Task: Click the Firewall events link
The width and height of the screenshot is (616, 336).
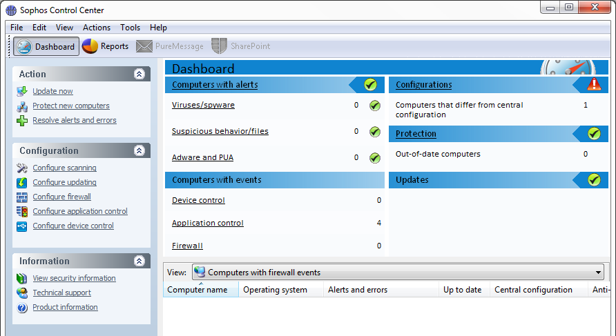Action: 187,246
